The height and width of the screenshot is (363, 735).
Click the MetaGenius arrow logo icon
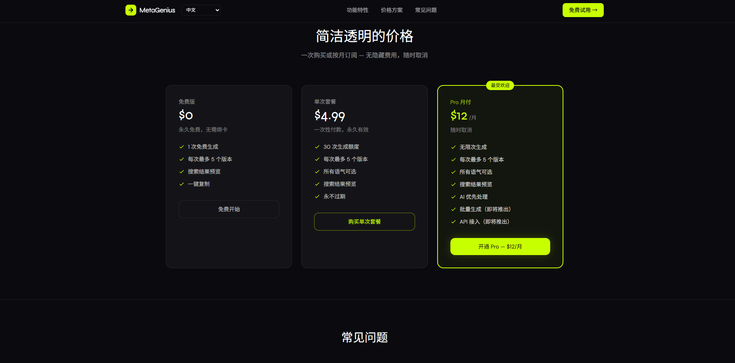[x=131, y=10]
